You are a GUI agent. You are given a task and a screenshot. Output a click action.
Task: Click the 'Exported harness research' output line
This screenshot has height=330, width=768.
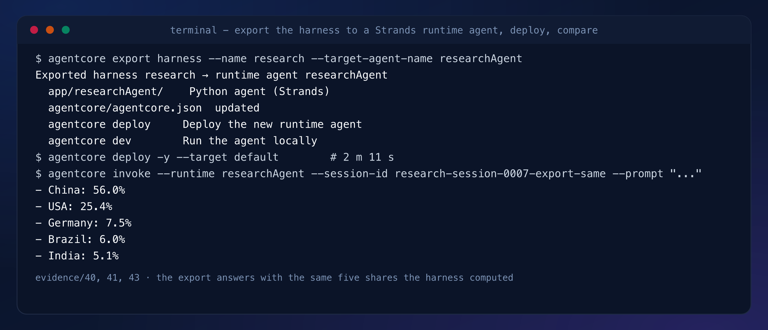(x=211, y=75)
